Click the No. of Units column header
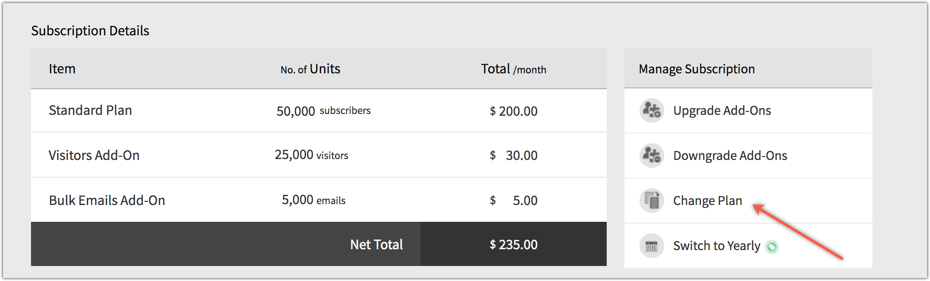Image resolution: width=930 pixels, height=281 pixels. (310, 69)
